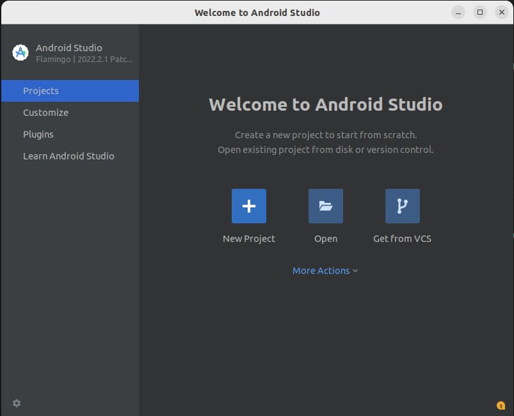Click the Flamingo version text
Image resolution: width=514 pixels, height=416 pixels.
click(x=84, y=60)
